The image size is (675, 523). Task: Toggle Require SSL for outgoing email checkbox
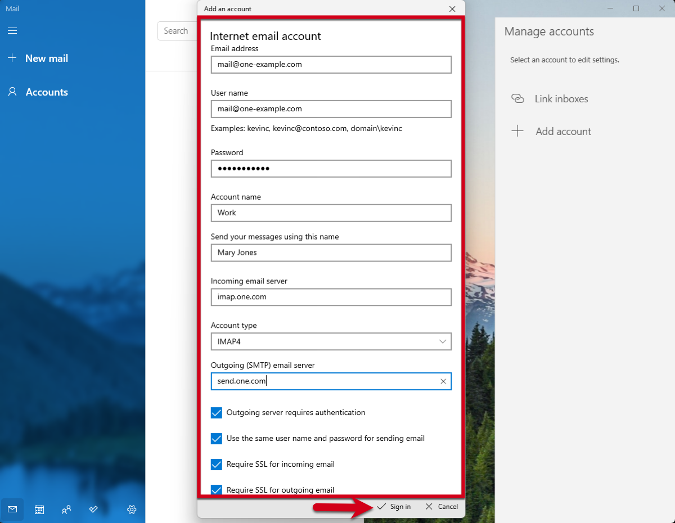[x=217, y=489]
